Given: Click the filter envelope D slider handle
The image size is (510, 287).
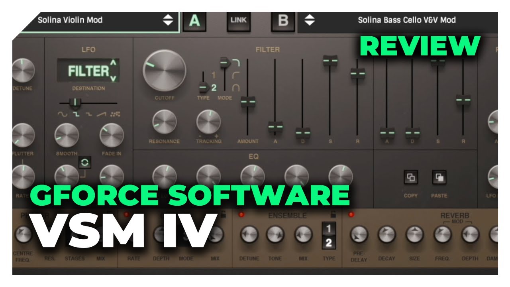Looking at the screenshot, I should [303, 133].
